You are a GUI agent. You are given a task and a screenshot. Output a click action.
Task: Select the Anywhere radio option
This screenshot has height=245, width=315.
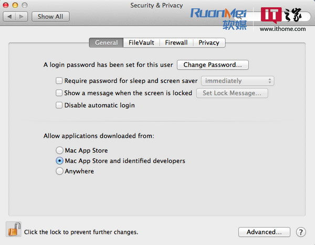(59, 171)
